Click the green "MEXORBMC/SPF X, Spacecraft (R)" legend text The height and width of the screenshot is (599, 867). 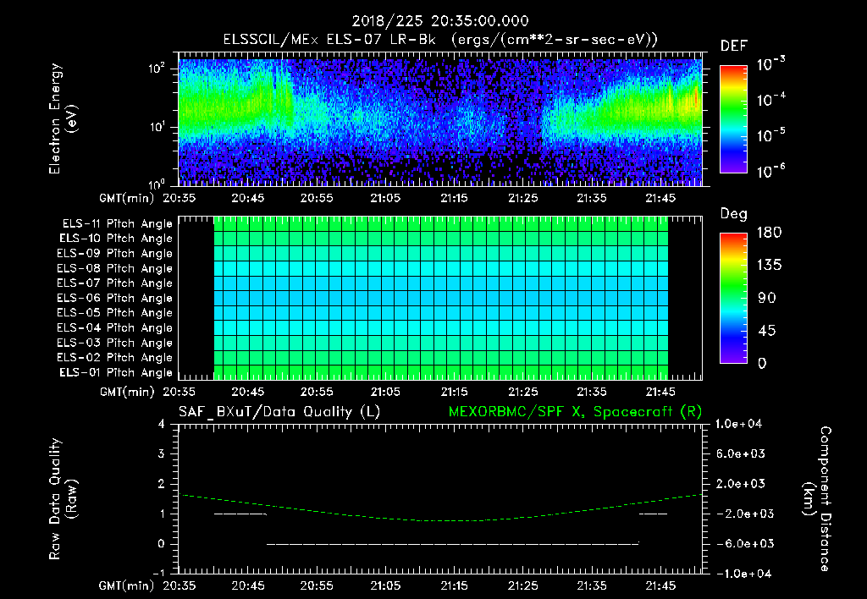click(575, 412)
